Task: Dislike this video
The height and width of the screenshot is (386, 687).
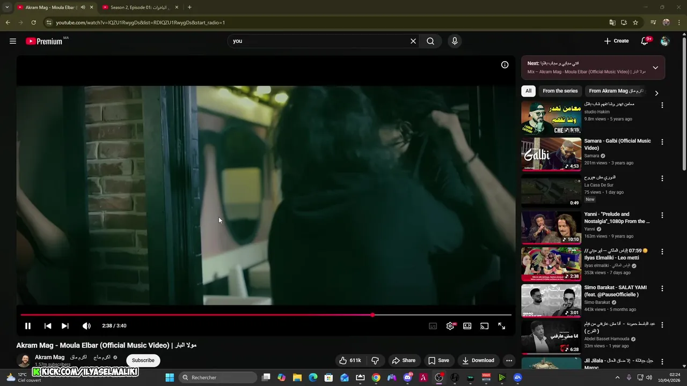Action: click(375, 360)
